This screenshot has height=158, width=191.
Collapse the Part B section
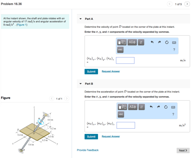pyautogui.click(x=80, y=84)
